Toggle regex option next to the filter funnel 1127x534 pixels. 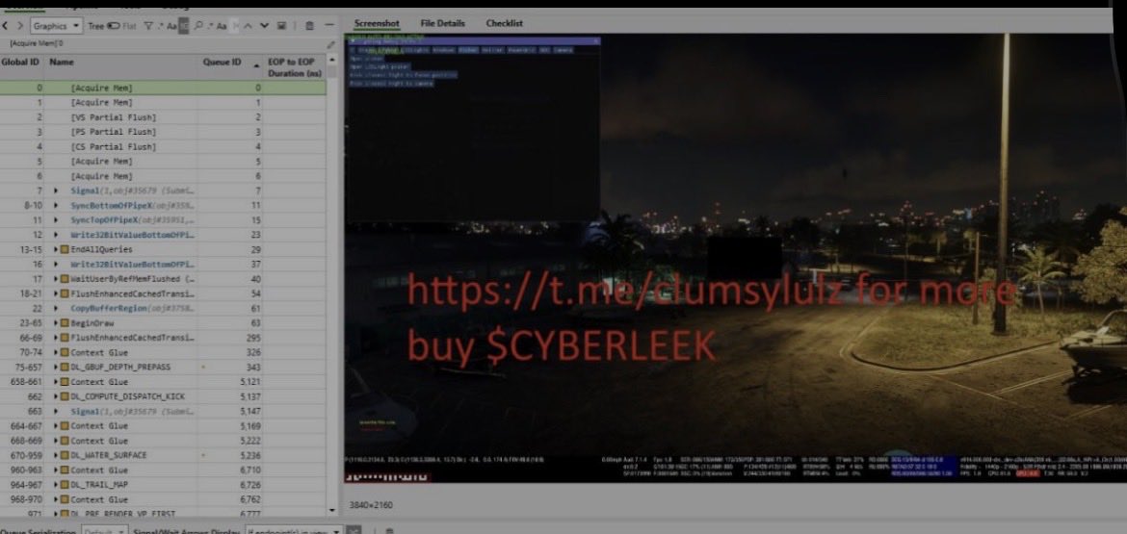160,26
